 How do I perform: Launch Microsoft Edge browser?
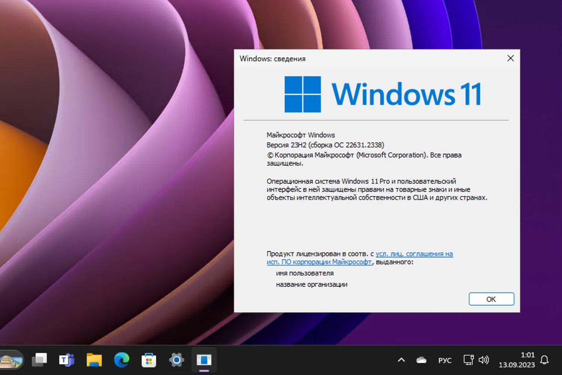coord(121,360)
